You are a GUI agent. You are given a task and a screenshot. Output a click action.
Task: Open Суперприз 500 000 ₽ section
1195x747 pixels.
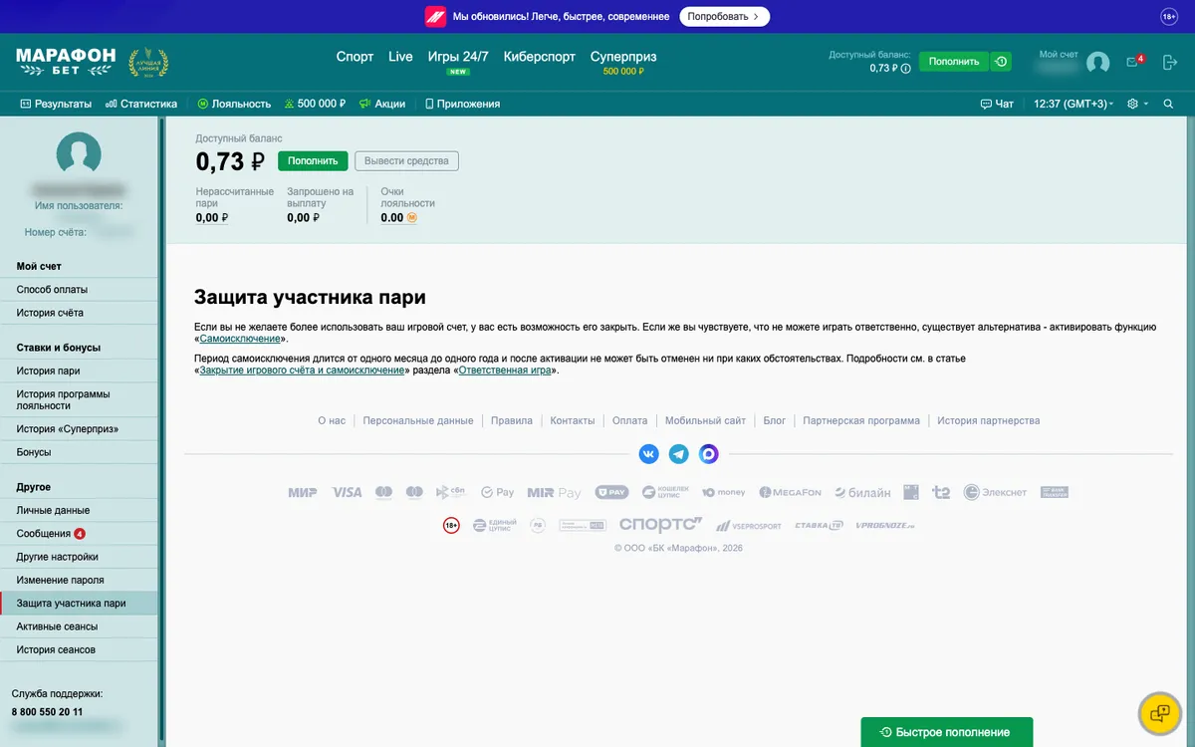623,62
